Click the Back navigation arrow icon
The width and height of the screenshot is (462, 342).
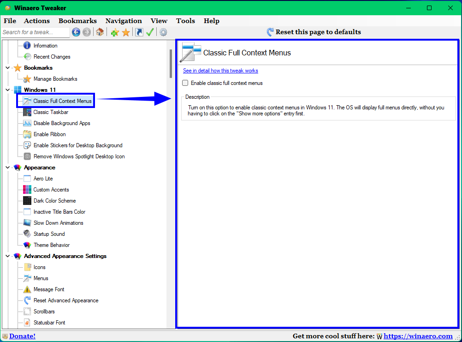tap(76, 32)
